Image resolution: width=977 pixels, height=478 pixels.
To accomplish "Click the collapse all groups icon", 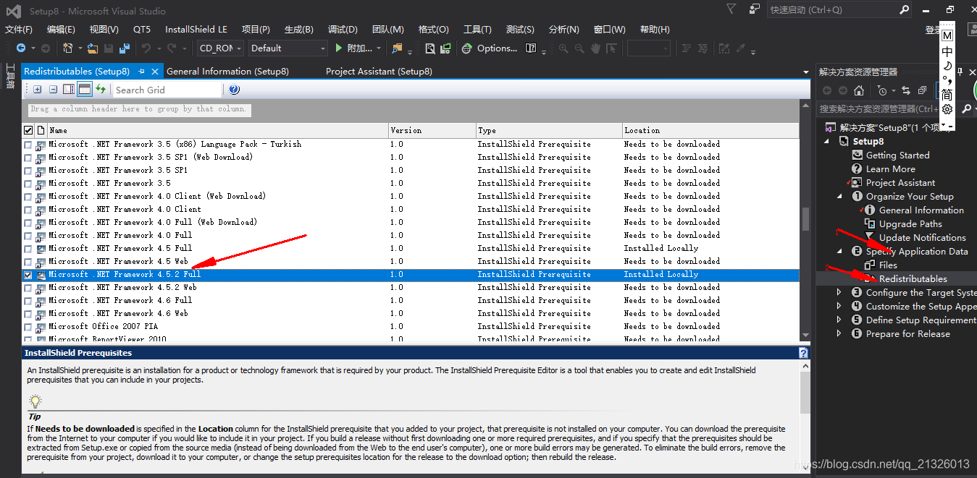I will [x=53, y=90].
